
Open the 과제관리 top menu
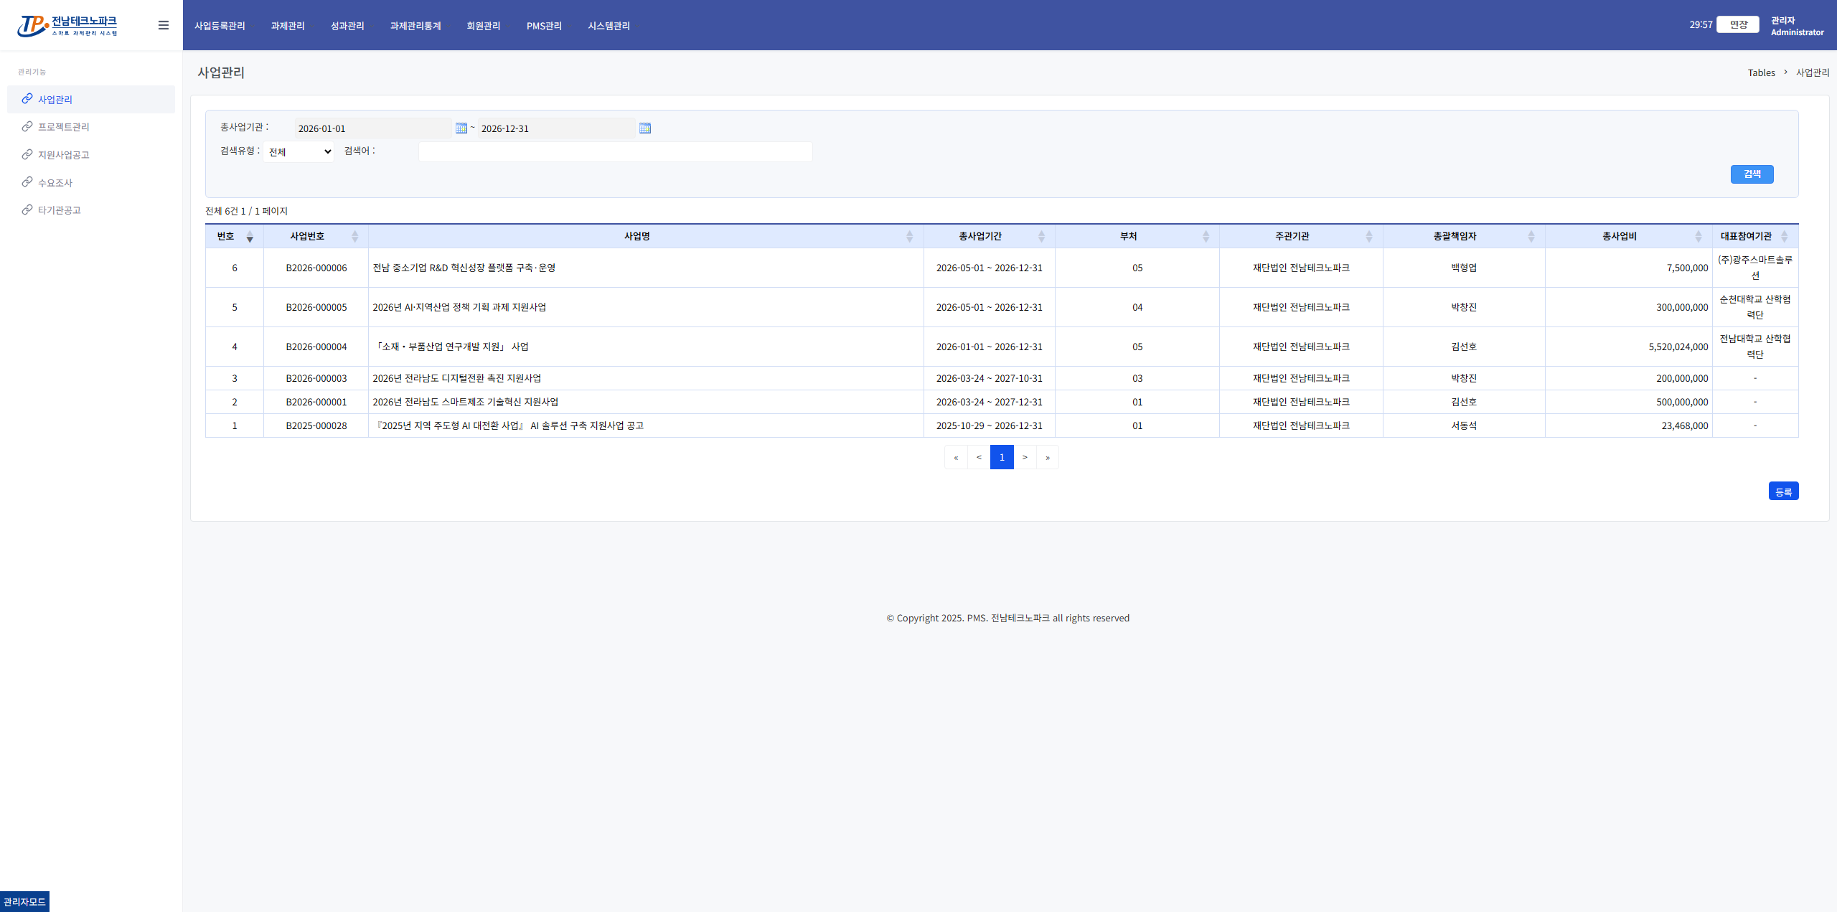(288, 26)
